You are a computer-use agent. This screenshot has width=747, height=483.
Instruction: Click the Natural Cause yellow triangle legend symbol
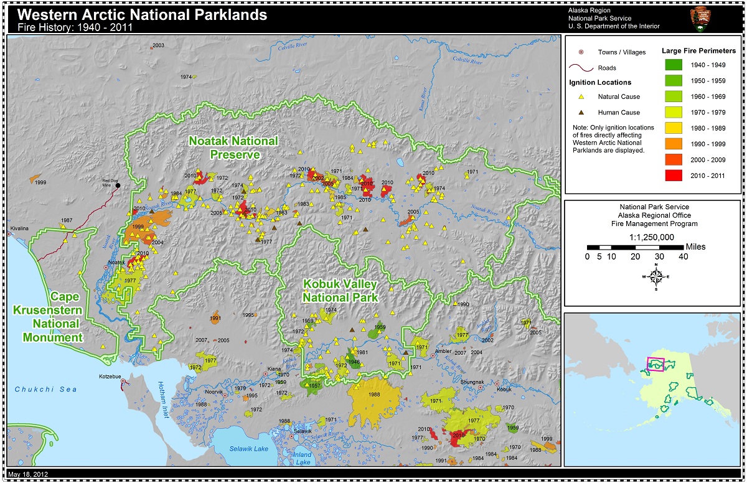click(583, 97)
